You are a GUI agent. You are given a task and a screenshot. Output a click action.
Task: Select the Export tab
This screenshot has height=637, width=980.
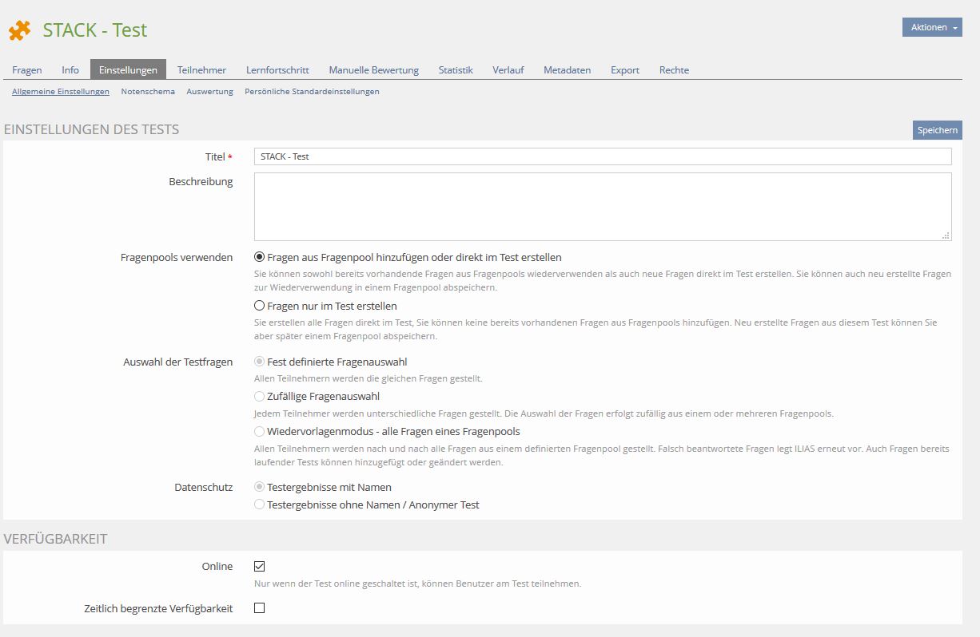624,70
